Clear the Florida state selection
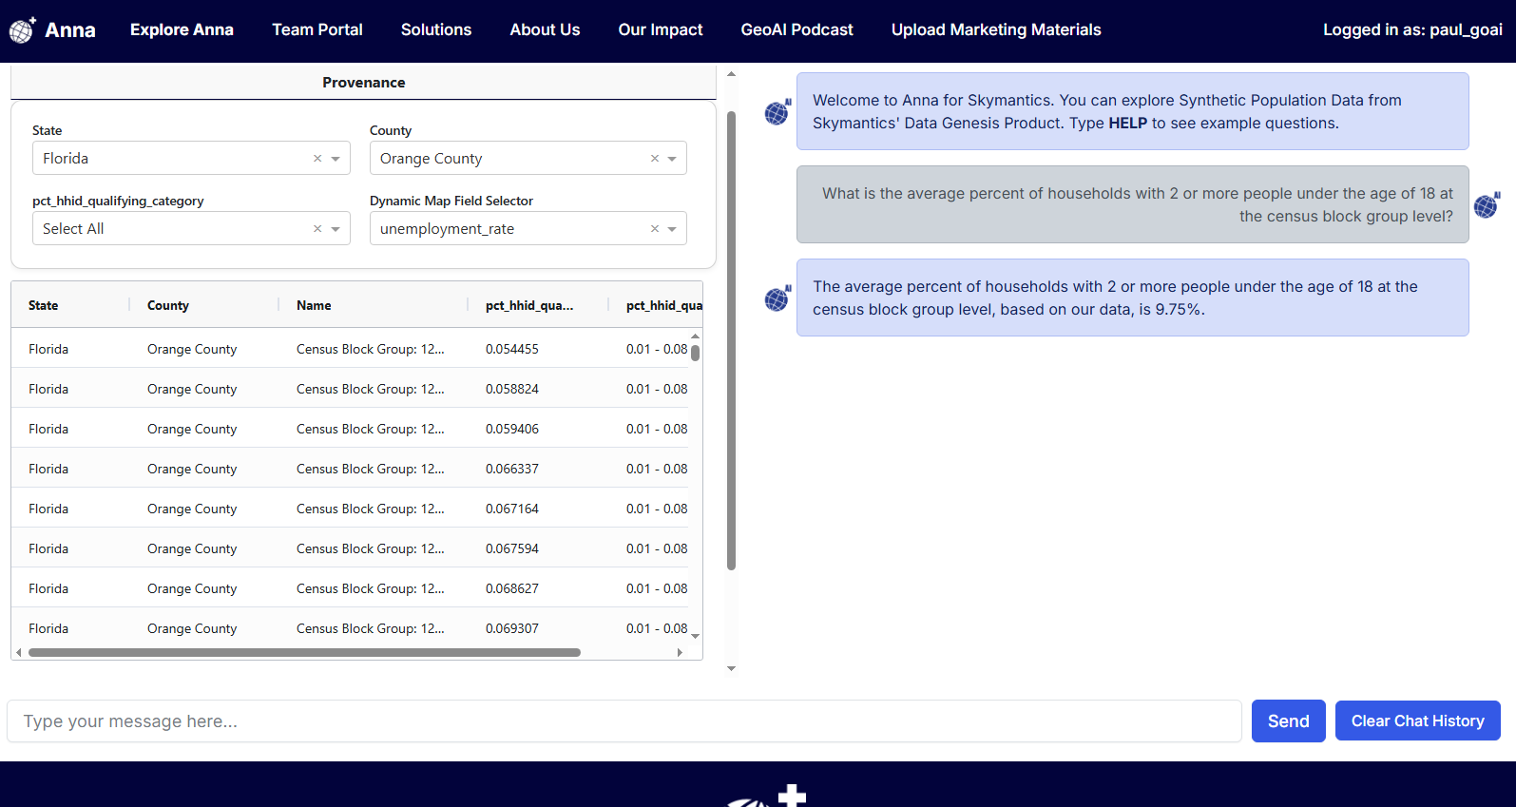 317,159
